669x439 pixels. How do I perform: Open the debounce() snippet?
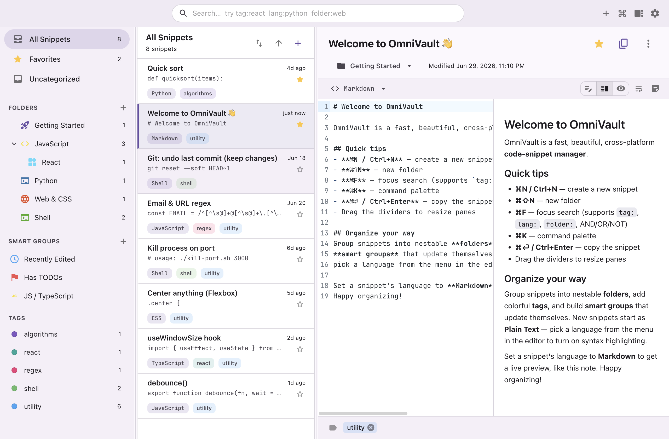coord(226,396)
